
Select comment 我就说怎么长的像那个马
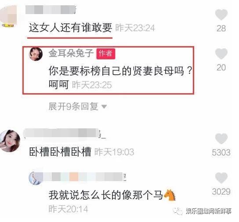(112, 195)
